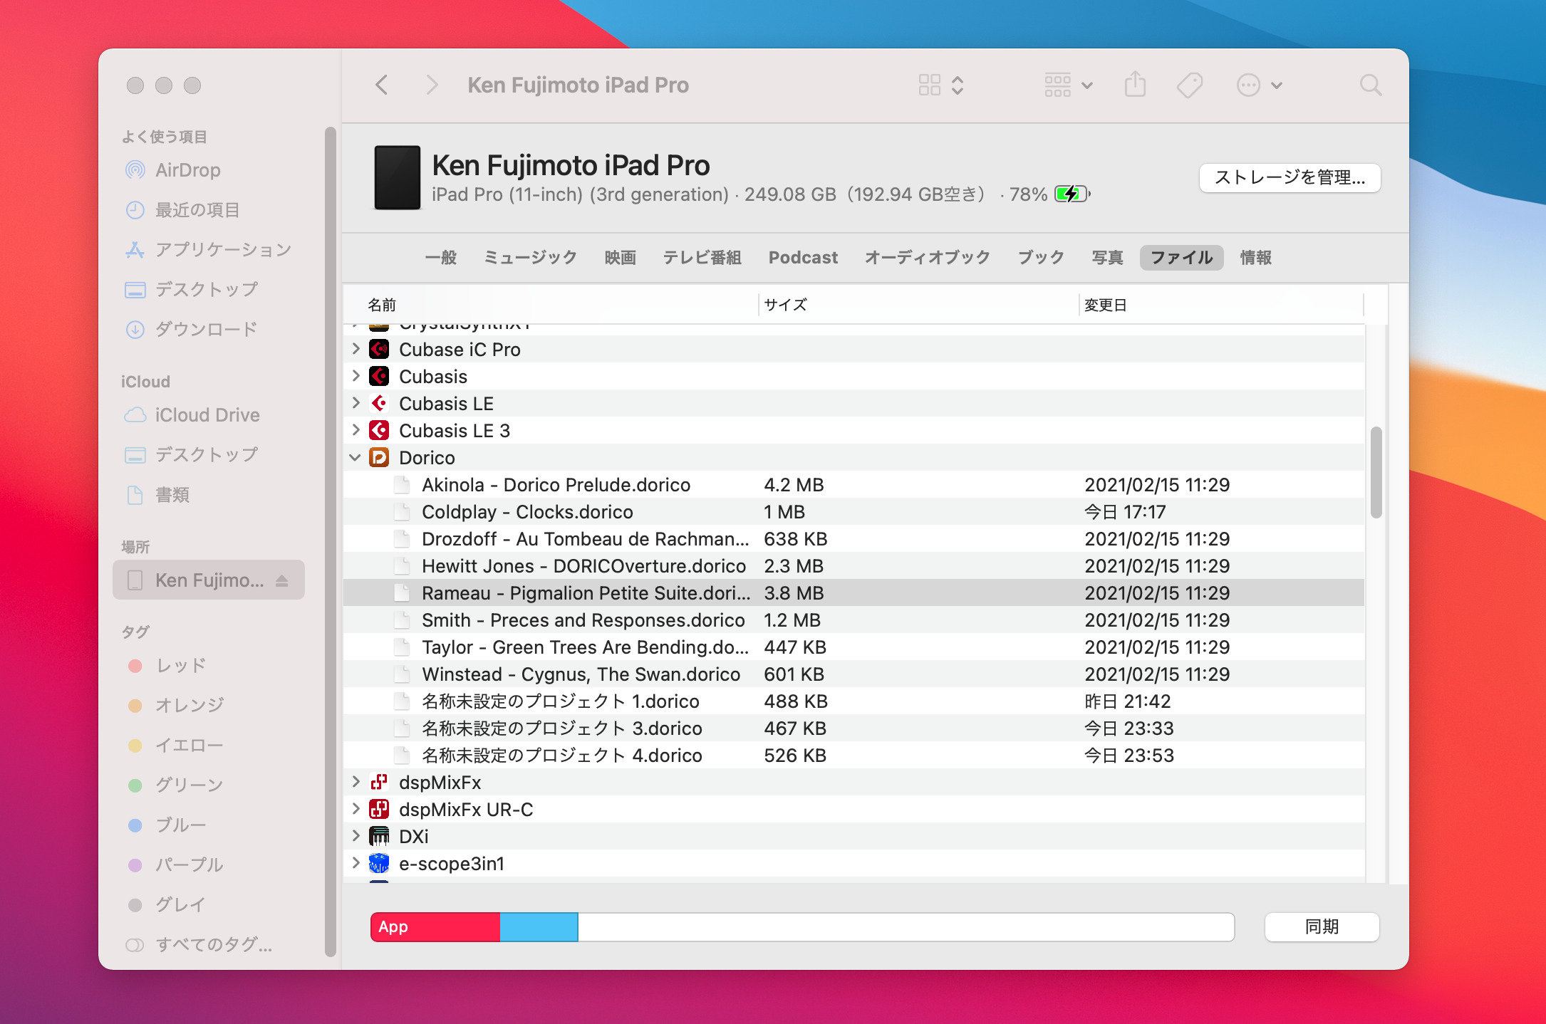Click the 同期 sync button

tap(1322, 926)
